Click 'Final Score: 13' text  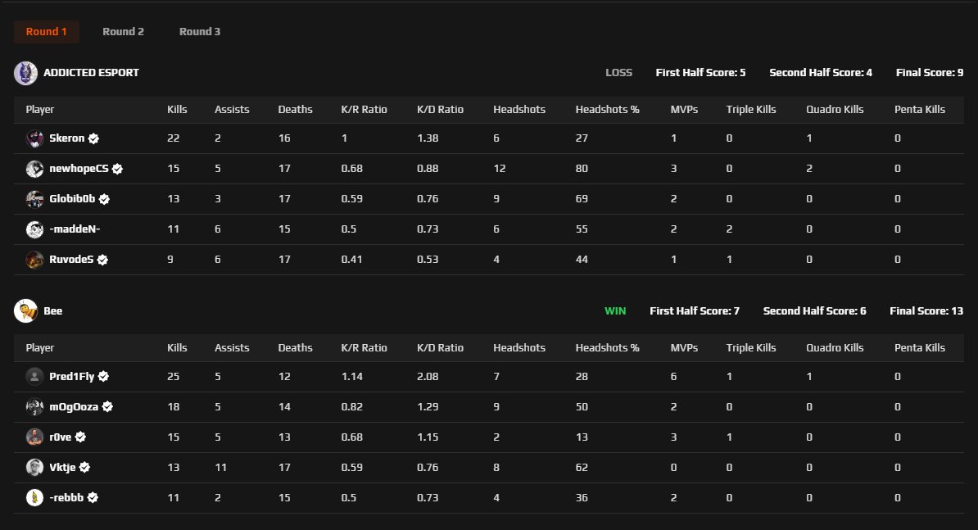926,311
